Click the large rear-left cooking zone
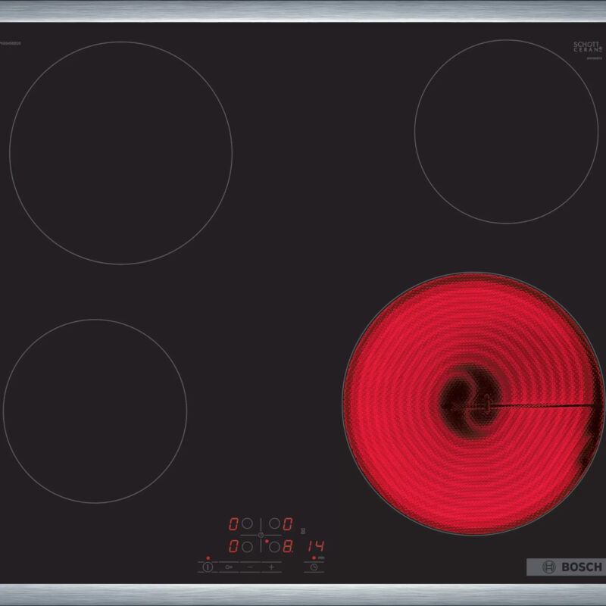Screen dimensions: 606x606 click(x=120, y=153)
